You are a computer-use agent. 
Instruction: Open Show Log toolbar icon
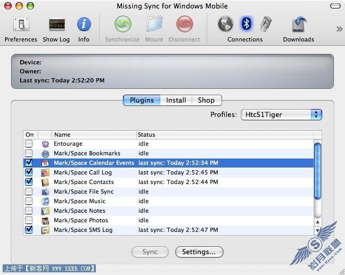(x=57, y=24)
